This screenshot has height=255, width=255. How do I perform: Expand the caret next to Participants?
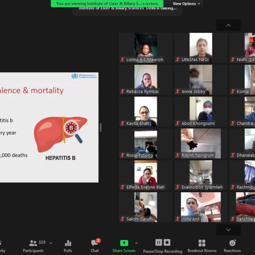click(x=51, y=243)
